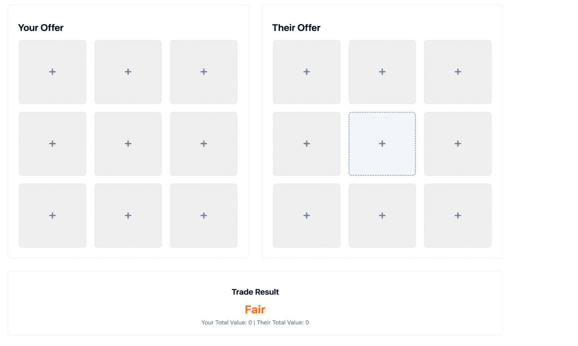Click Their Offer's middle-right add slot
Viewport: 578px width, 346px height.
457,143
